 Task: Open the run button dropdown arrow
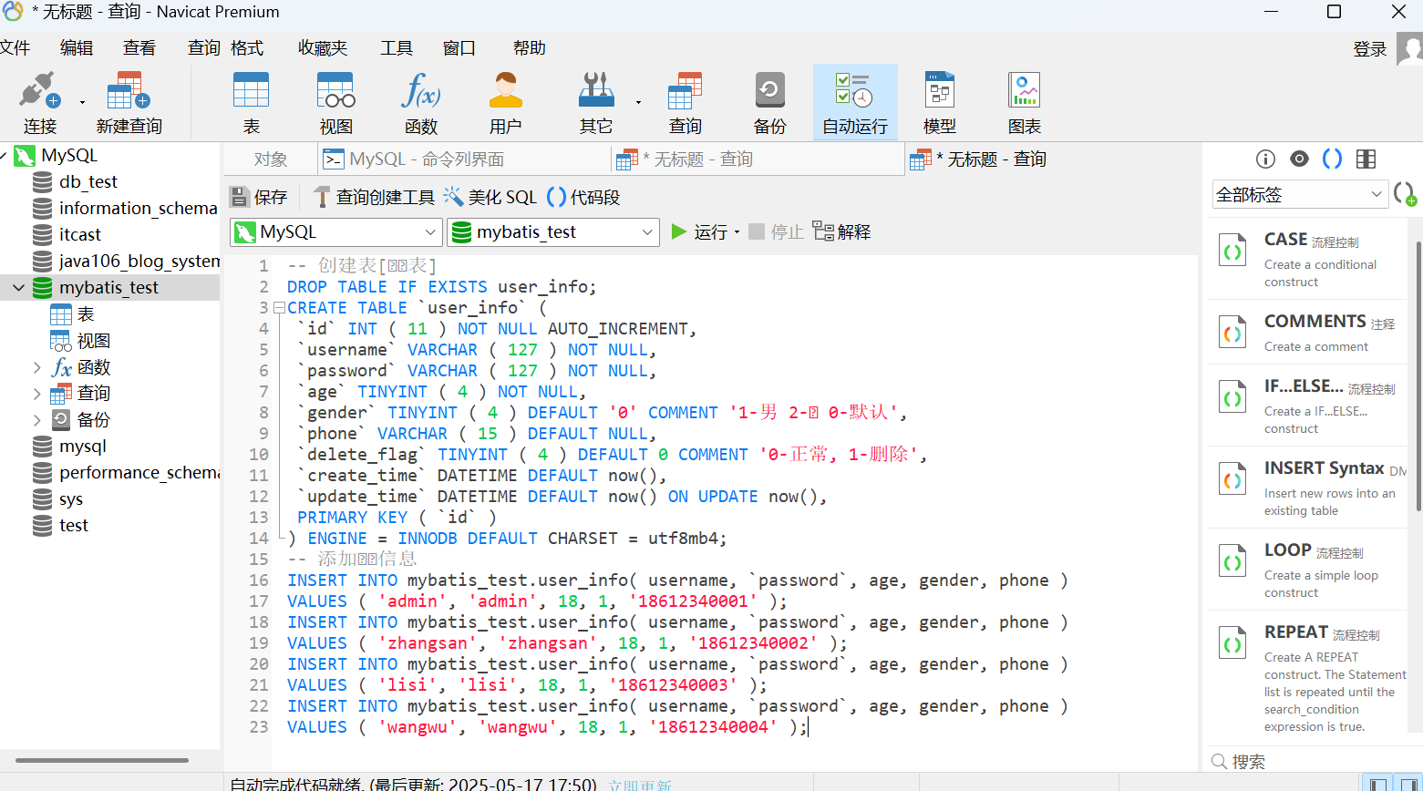tap(737, 232)
